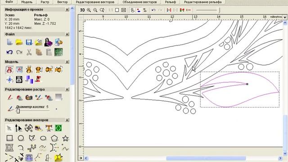The image size is (288, 162).
Task: Click the magic wand style brush icon beside Диаметр кисти
Action: coord(10,108)
